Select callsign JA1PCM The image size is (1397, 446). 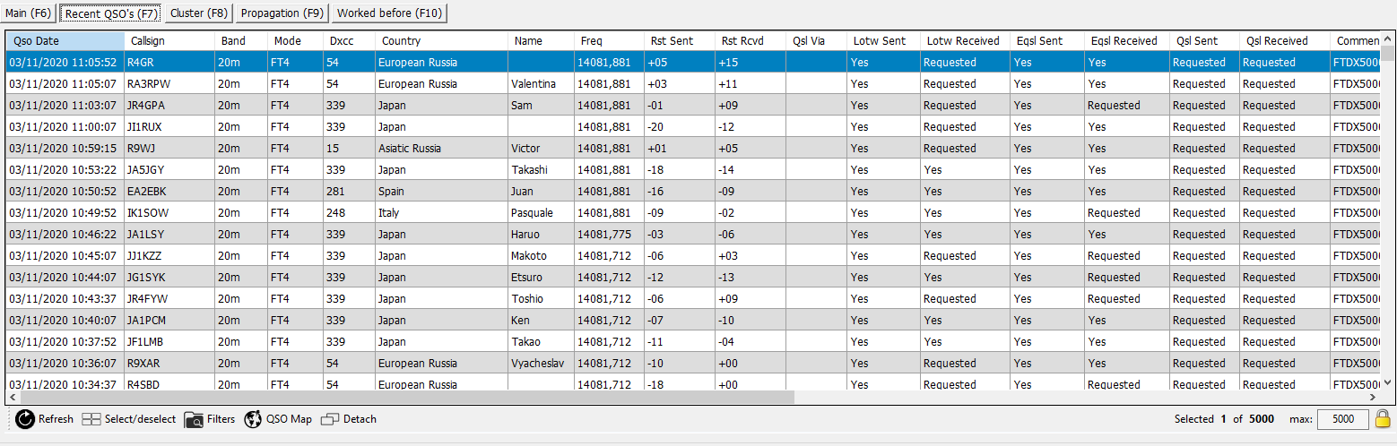[148, 321]
